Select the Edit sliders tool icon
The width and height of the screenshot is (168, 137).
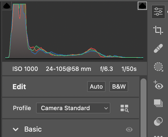pos(158,12)
